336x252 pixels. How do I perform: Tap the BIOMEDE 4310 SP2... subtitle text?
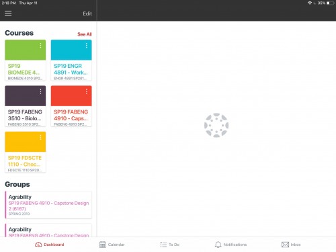point(25,79)
